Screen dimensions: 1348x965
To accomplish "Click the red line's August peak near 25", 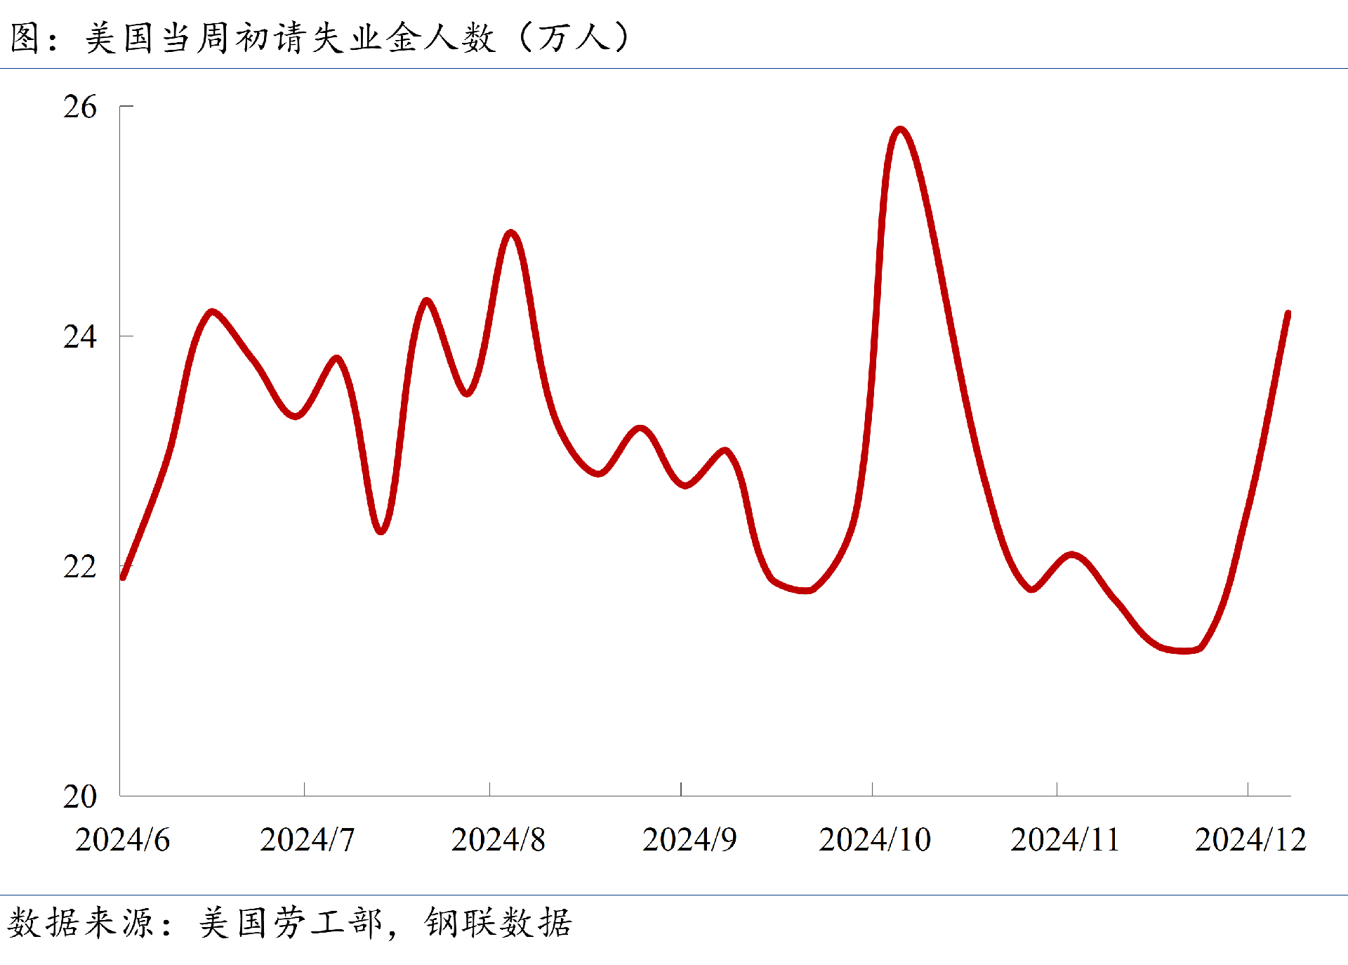I will pyautogui.click(x=510, y=233).
